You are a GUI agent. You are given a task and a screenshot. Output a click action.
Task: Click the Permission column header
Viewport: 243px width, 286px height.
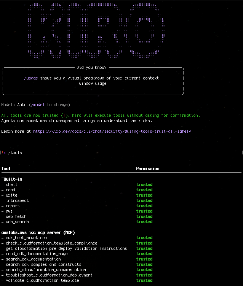click(x=148, y=168)
